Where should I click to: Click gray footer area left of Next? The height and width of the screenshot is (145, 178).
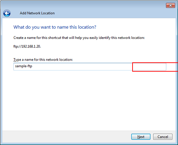[66, 137]
